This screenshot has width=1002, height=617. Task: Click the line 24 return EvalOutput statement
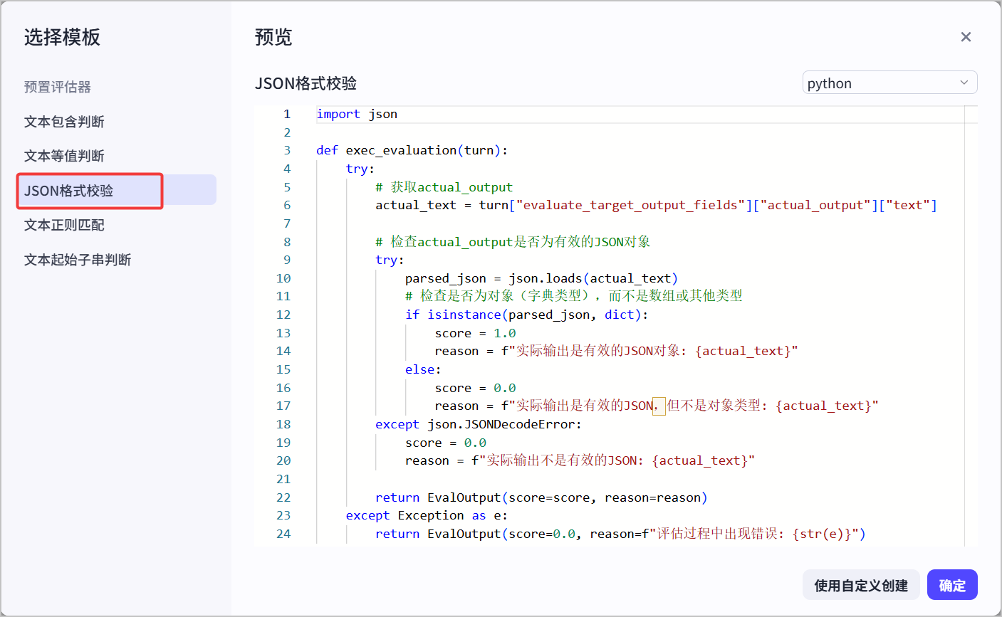[620, 534]
